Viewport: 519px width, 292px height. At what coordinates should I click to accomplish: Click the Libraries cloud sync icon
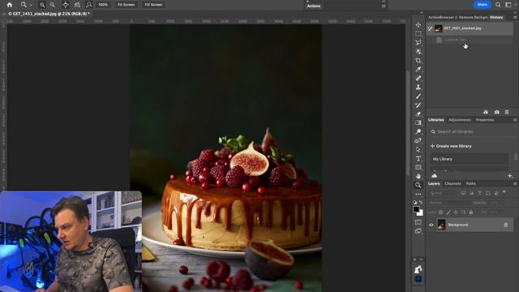pos(435,176)
